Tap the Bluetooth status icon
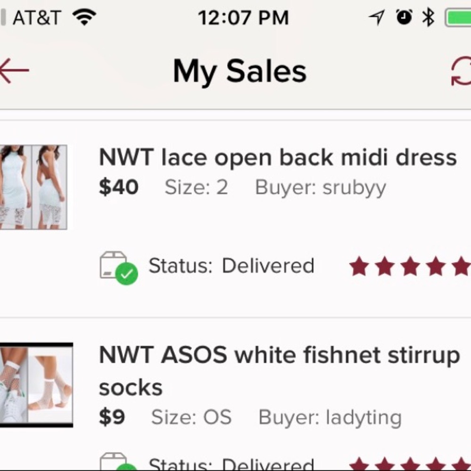This screenshot has width=471, height=471. pyautogui.click(x=428, y=18)
